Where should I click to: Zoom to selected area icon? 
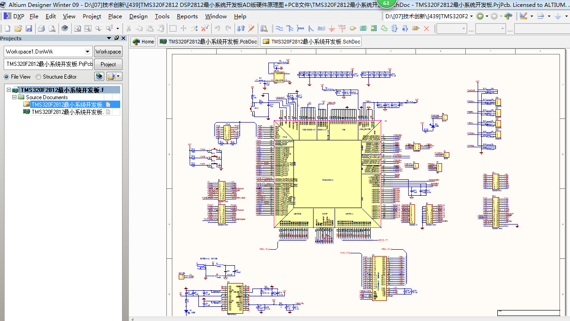pyautogui.click(x=88, y=28)
